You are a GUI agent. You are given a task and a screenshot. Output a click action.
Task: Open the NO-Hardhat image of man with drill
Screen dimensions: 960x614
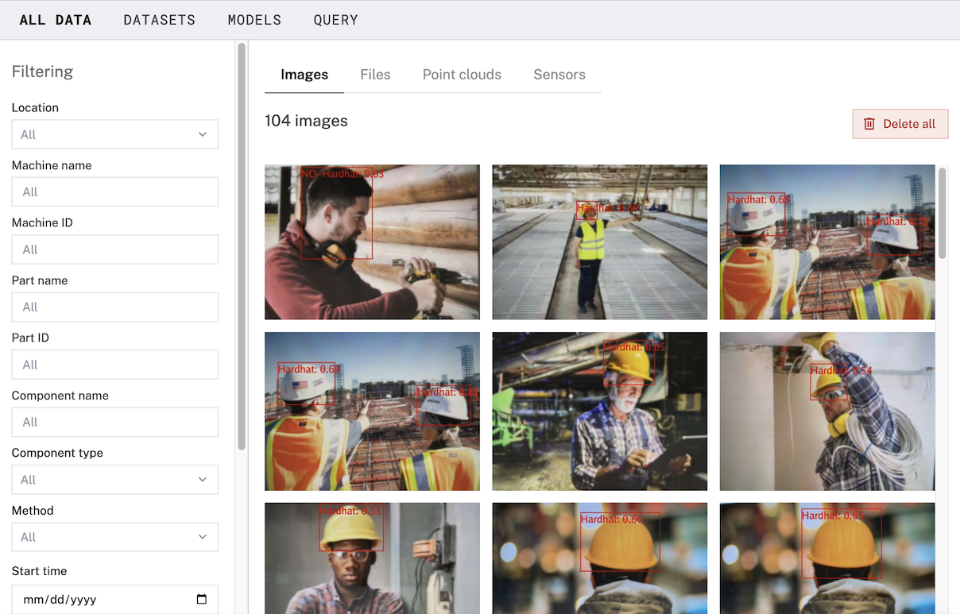372,241
